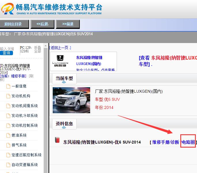Open 排气系统 tree item
This screenshot has height=173, width=197.
pos(19,145)
